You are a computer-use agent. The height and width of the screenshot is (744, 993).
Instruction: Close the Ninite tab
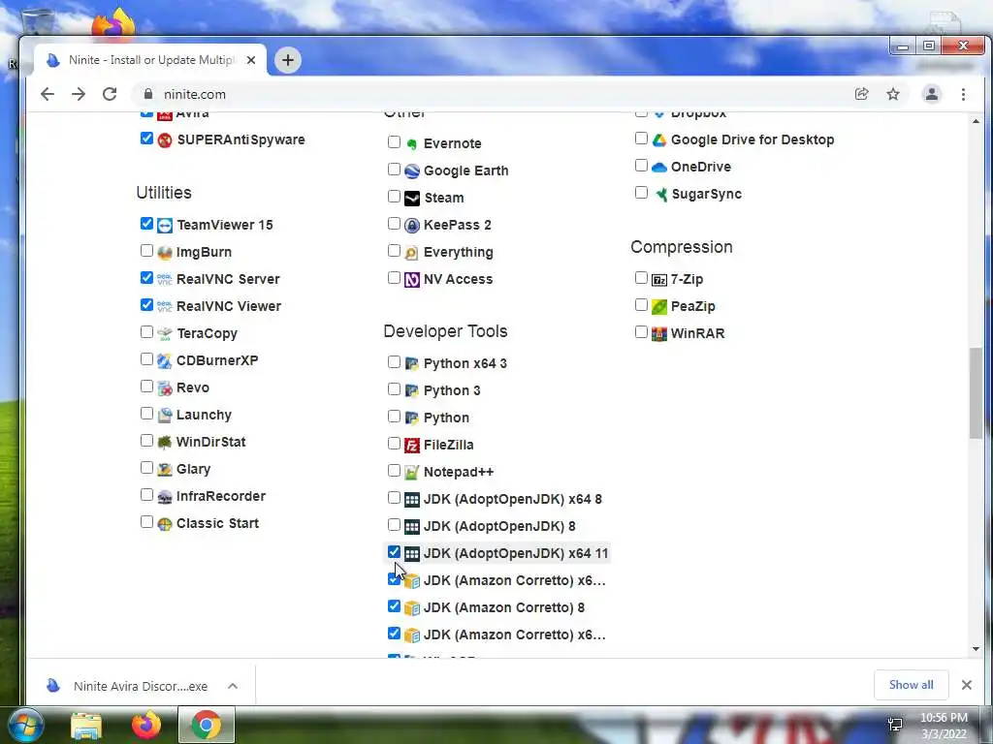[x=251, y=60]
